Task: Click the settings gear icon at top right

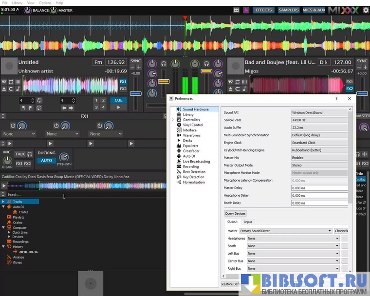Action: tap(366, 10)
